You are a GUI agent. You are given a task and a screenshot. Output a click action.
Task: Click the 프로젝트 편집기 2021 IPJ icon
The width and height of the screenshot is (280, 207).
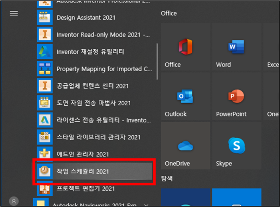click(45, 190)
